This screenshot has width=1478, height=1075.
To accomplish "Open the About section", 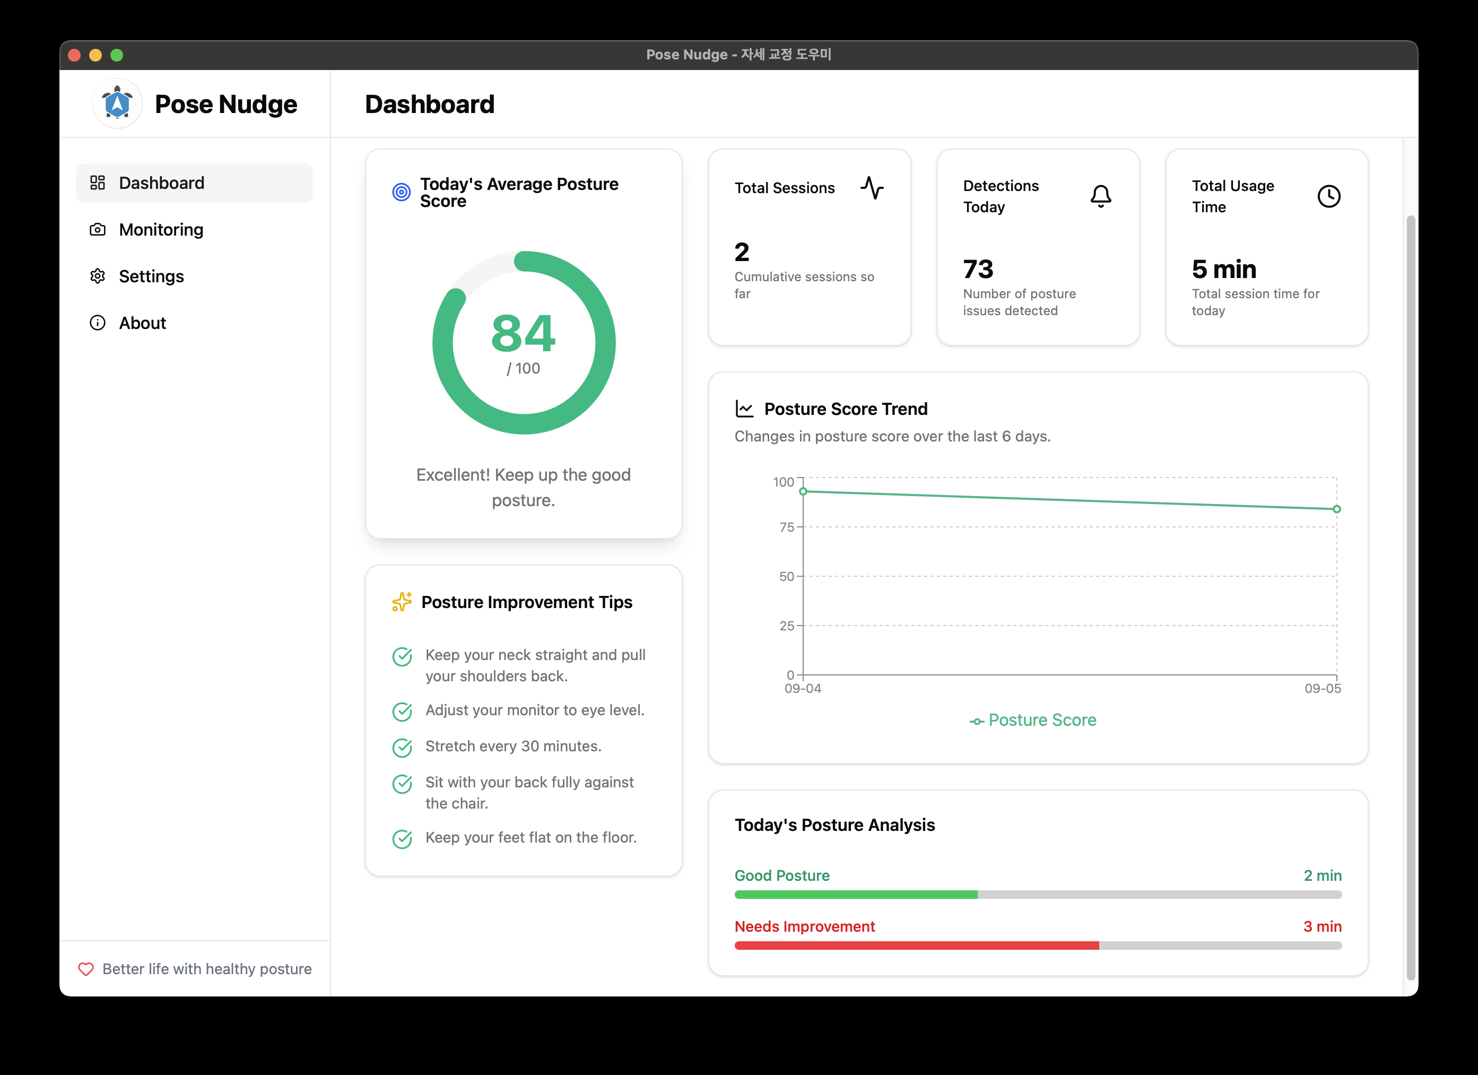I will tap(142, 323).
